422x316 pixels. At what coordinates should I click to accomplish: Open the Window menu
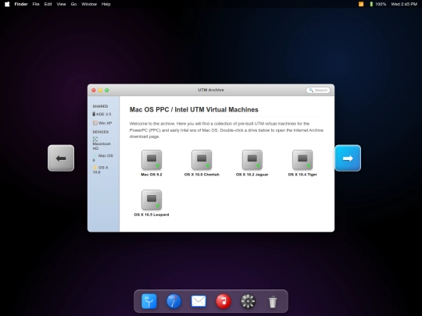pyautogui.click(x=89, y=4)
